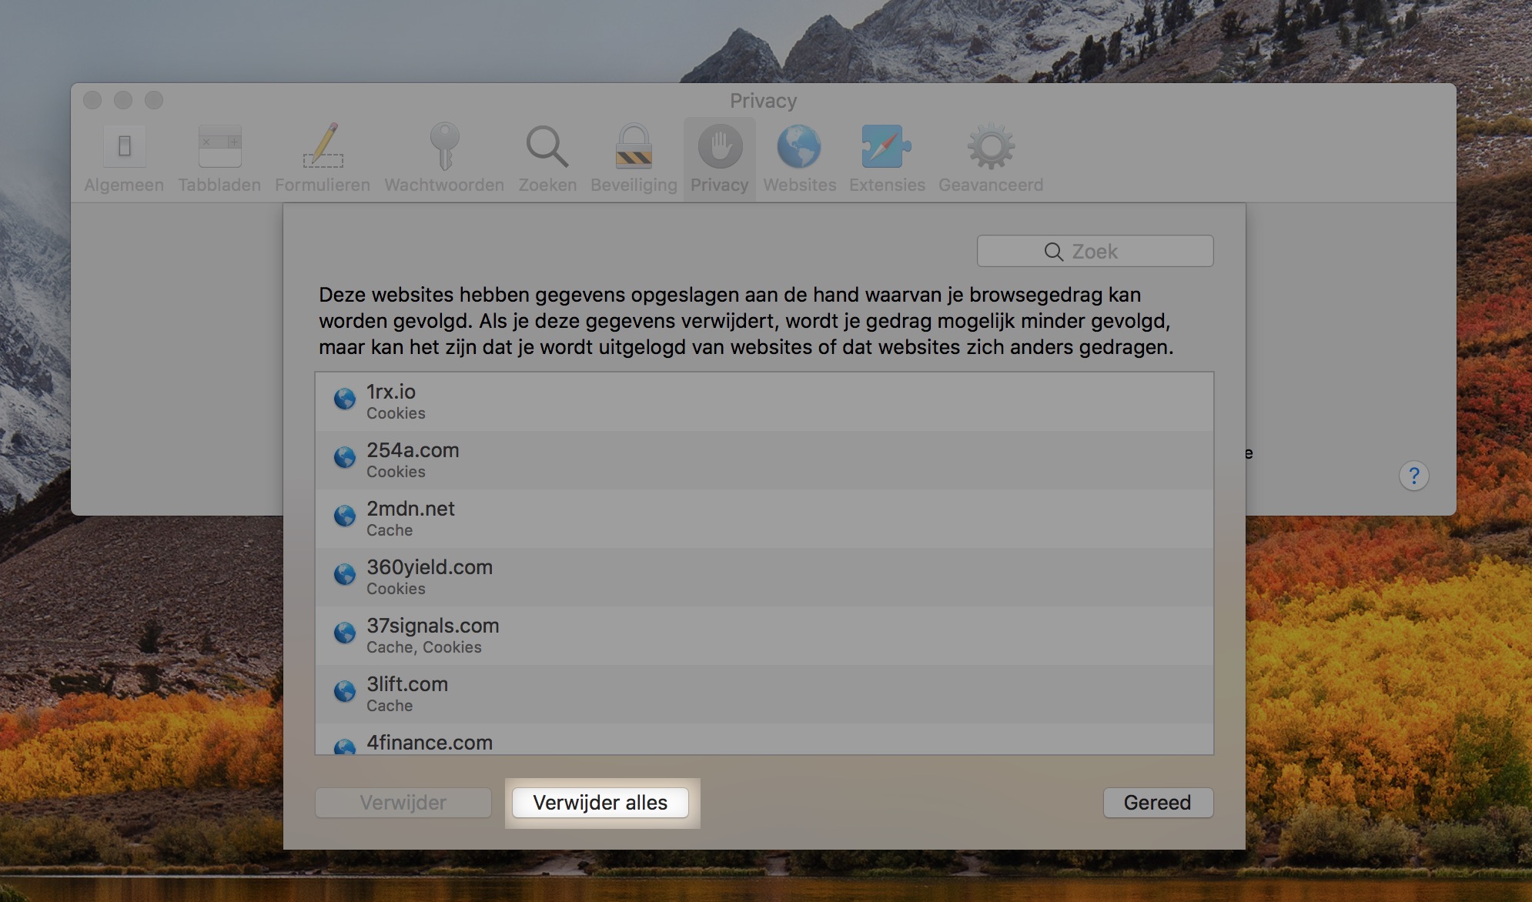This screenshot has width=1532, height=902.
Task: Open Beveiliging padlock icon
Action: tap(634, 148)
